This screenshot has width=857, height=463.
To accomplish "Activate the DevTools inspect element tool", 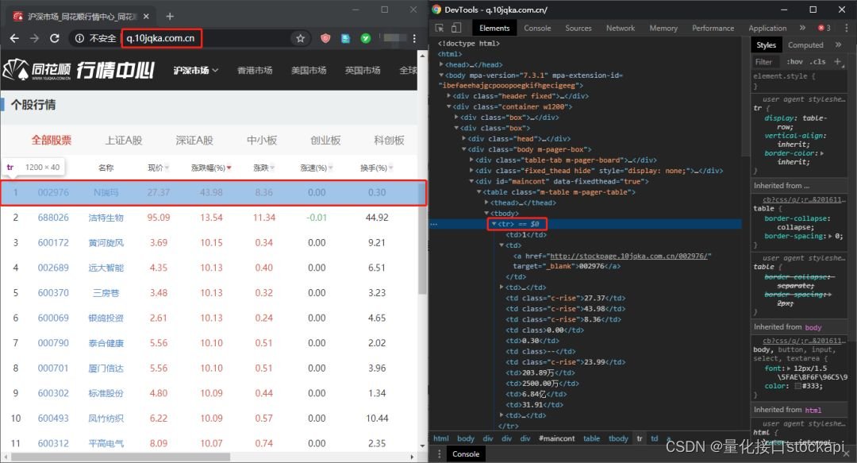I will (x=440, y=28).
